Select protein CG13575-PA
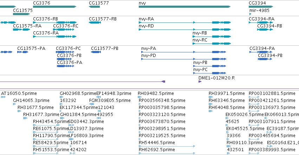Image resolution: width=299 pixels, height=155 pixels. point(31,49)
